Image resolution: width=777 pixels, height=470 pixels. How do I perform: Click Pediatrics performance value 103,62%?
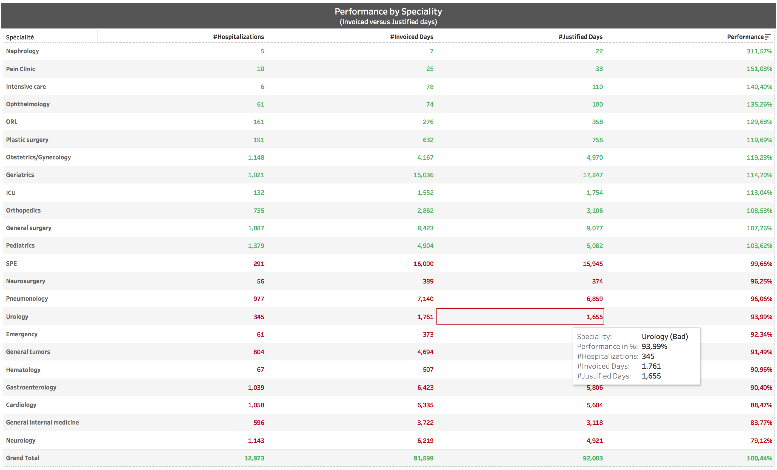point(759,246)
